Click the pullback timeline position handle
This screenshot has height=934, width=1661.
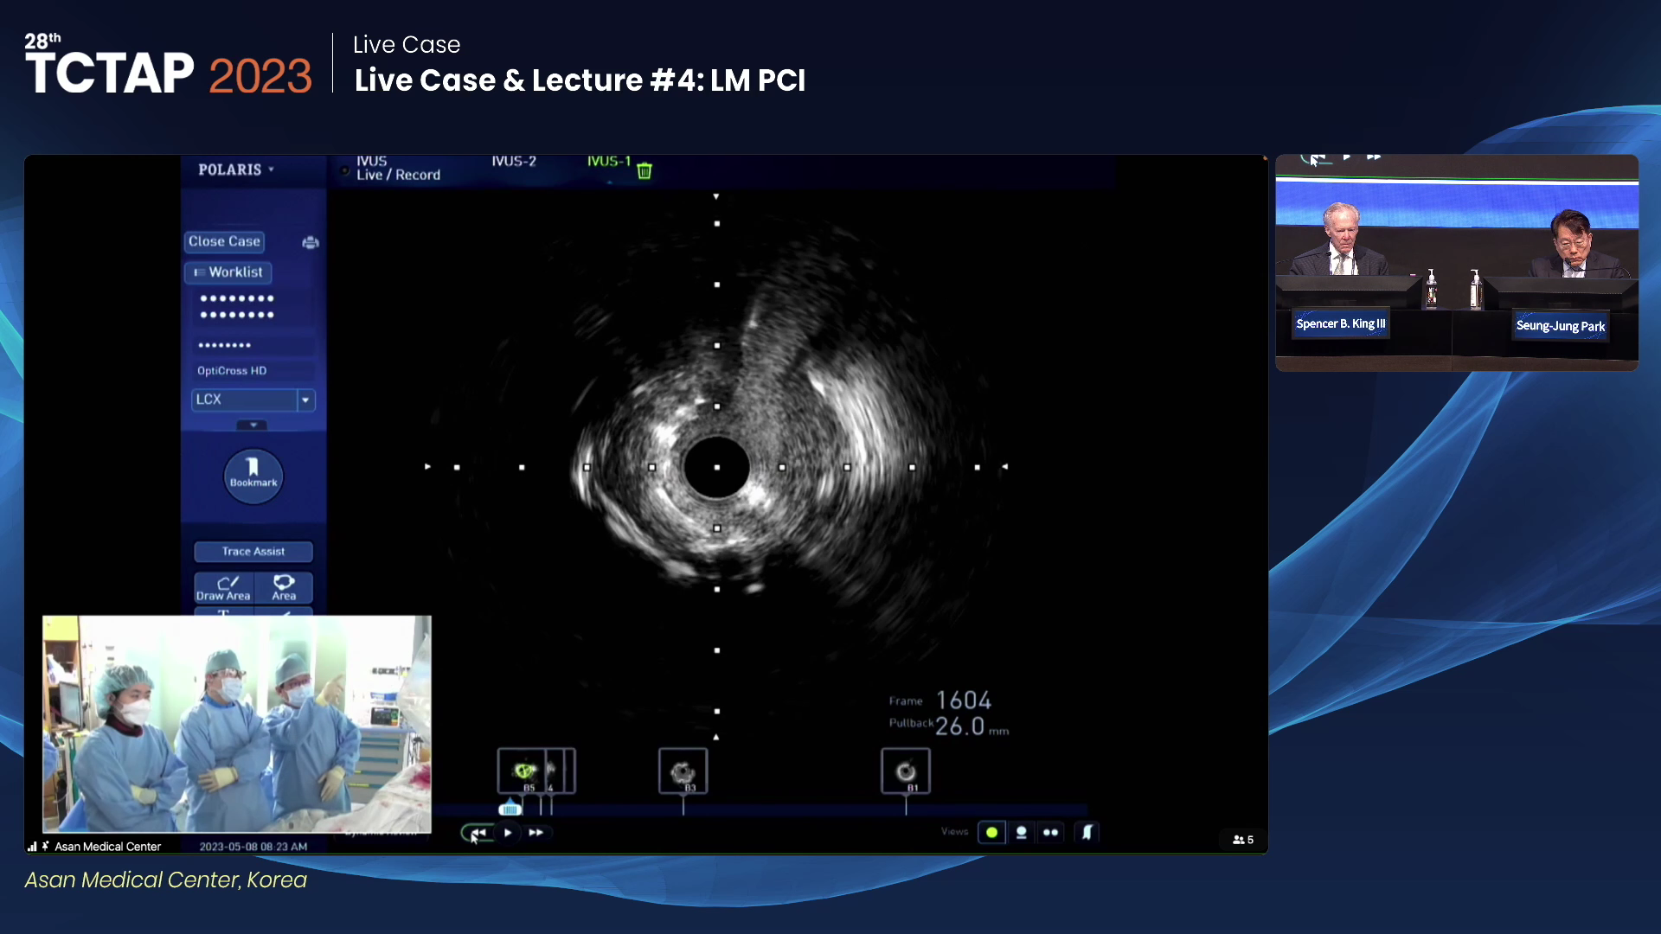[510, 809]
